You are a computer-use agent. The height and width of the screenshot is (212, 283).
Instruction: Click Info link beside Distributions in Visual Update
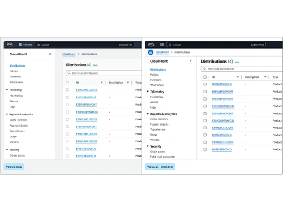tap(237, 62)
